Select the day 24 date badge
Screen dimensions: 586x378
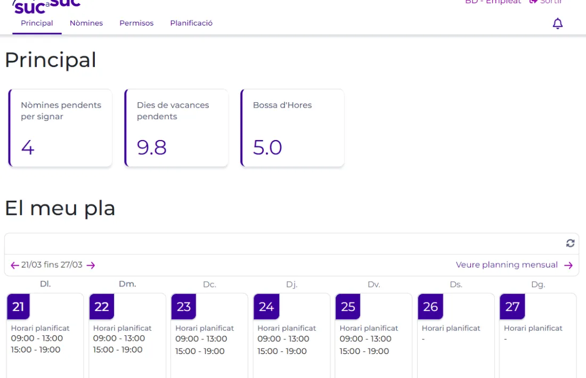[x=266, y=307]
